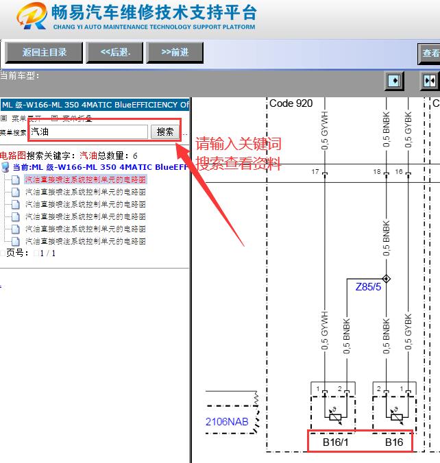440x463 pixels.
Task: Open the 2106NAB reference link in diagram
Action: click(227, 422)
